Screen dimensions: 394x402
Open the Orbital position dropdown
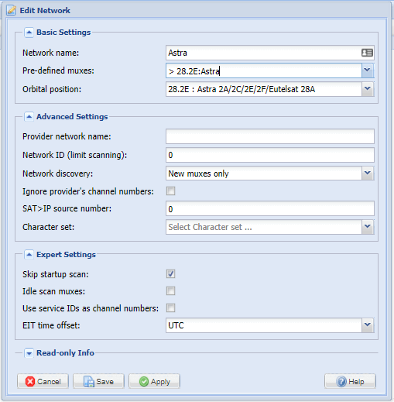click(x=368, y=89)
